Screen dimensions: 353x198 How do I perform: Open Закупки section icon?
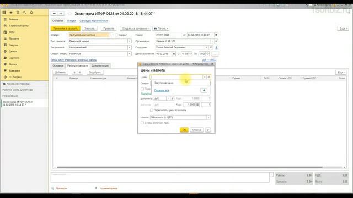5,45
